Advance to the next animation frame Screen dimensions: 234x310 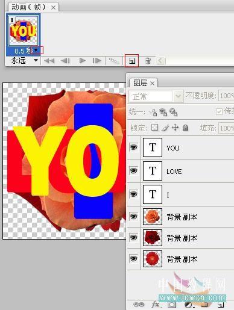pos(97,61)
